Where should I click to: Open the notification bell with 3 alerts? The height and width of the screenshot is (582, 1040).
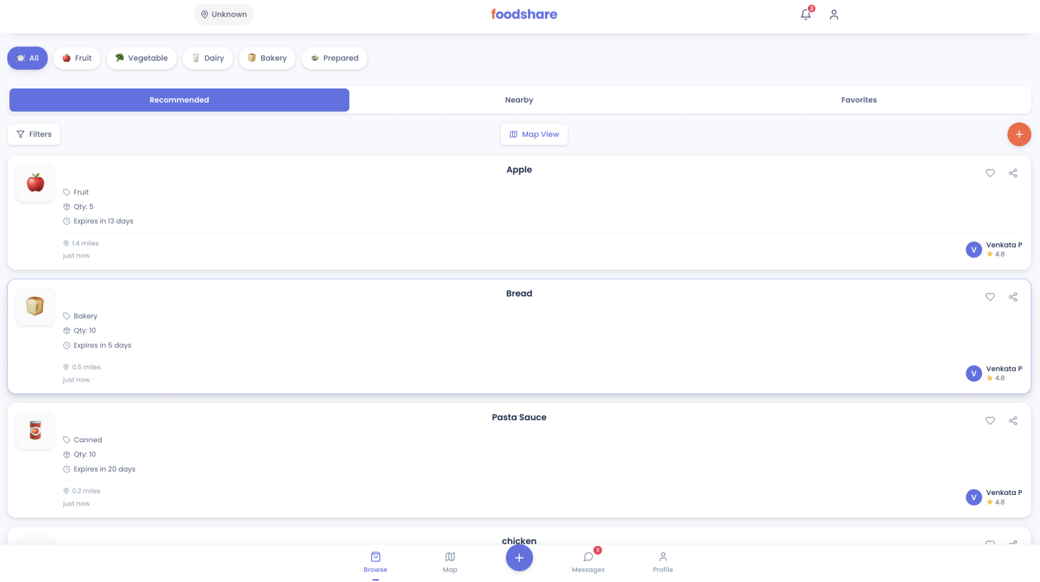click(x=806, y=14)
